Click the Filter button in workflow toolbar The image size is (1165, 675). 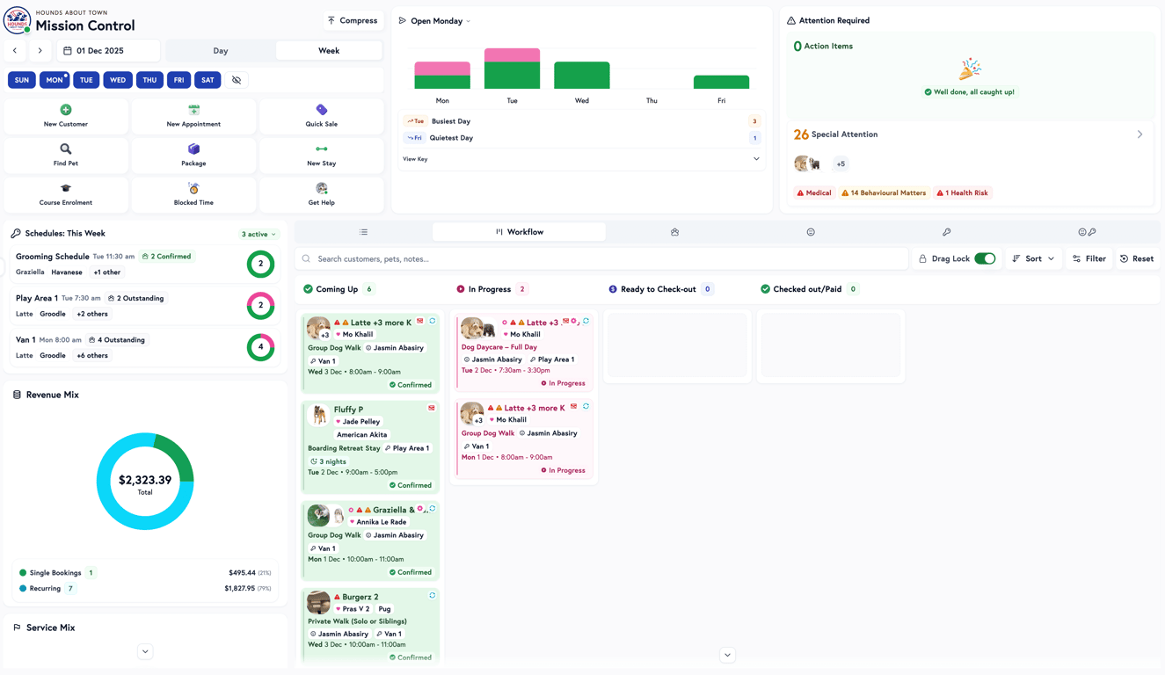1089,258
